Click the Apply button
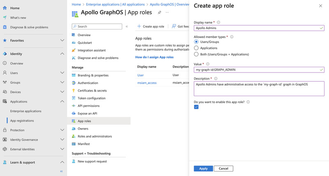 tap(203, 169)
